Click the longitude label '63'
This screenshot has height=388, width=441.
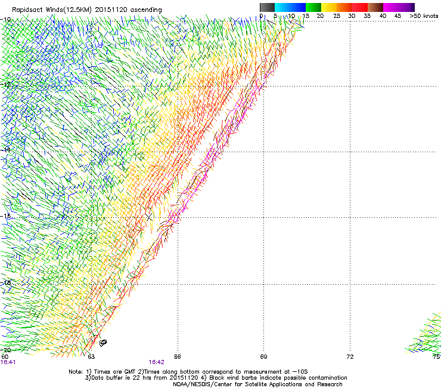[91, 357]
